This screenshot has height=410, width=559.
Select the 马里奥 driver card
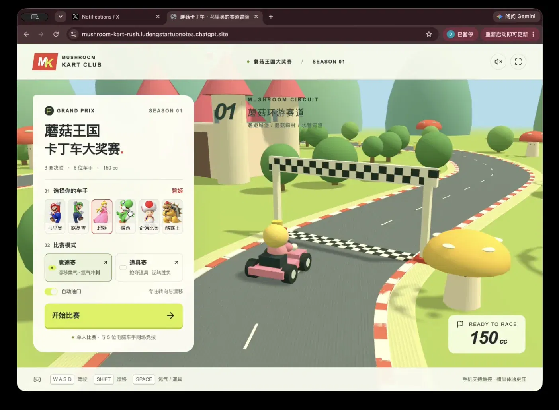(x=55, y=217)
